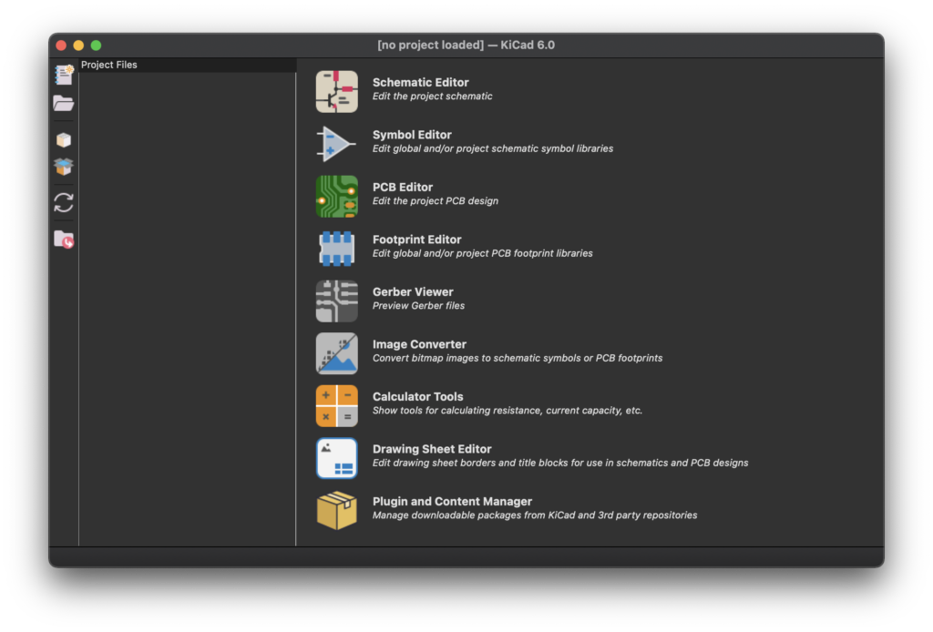Viewport: 933px width, 632px height.
Task: Click the PCB footprint libraries description
Action: (483, 253)
